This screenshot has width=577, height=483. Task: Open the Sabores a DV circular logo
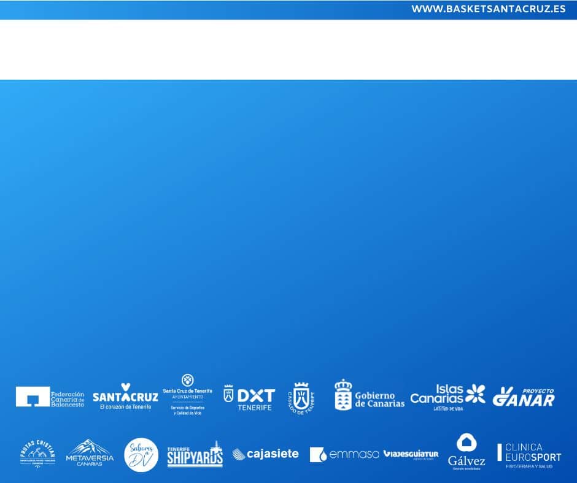[x=141, y=454]
